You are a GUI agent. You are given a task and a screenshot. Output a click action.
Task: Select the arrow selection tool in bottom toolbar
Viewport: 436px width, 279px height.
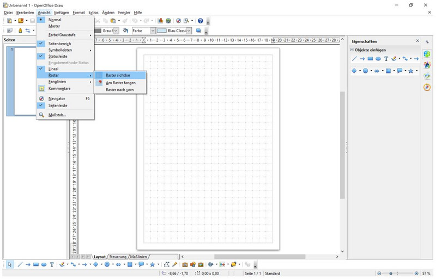pyautogui.click(x=10, y=265)
